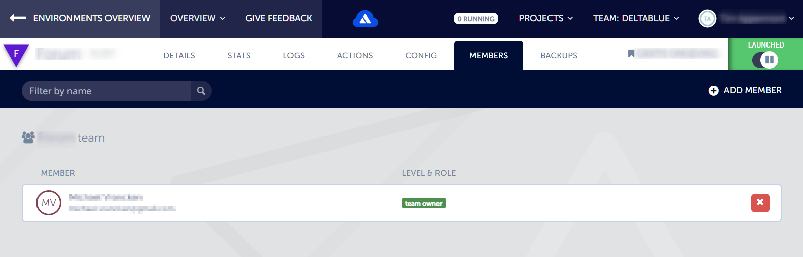Switch to the Details tab
The image size is (803, 257).
click(179, 55)
